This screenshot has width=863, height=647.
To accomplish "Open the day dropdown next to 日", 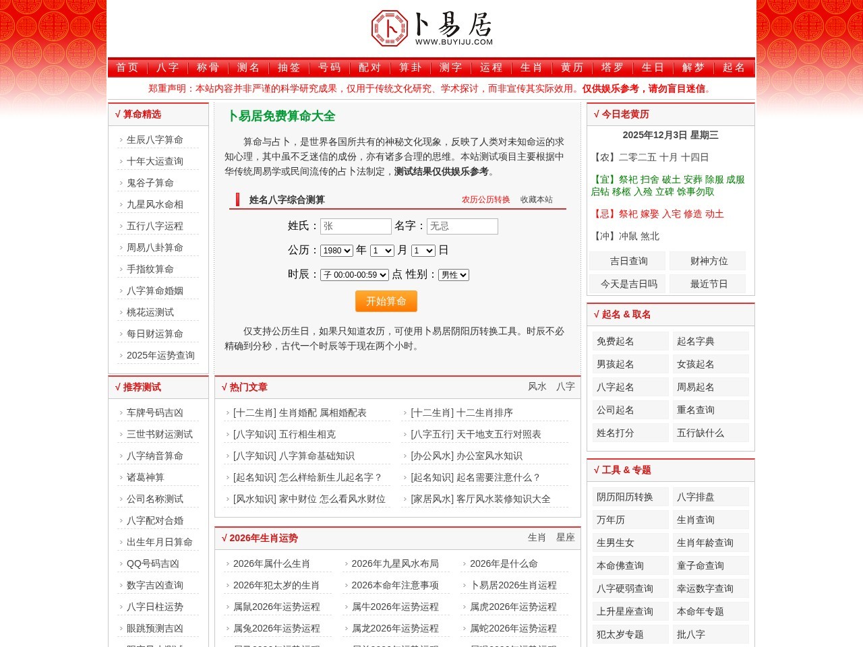I will pyautogui.click(x=423, y=250).
